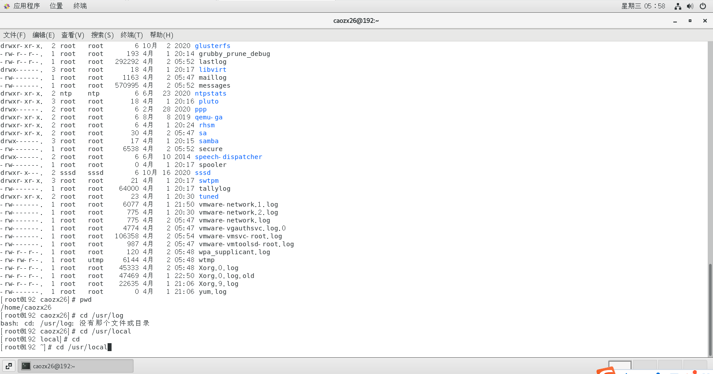Click the bash error 没有那个文件或目录 line

pos(75,323)
